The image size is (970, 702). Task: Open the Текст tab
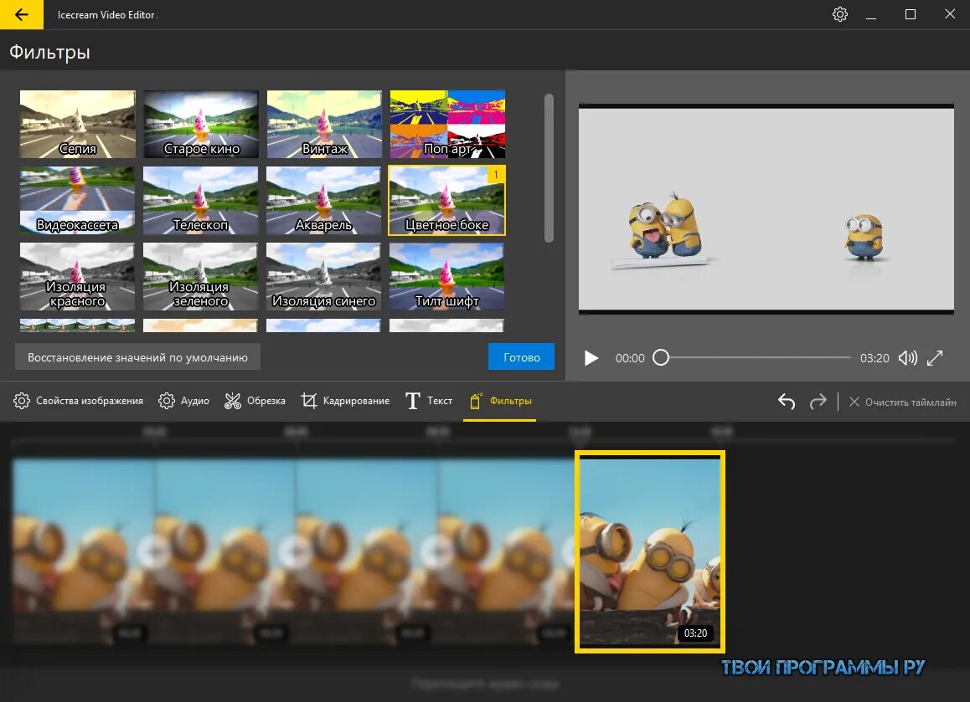point(429,401)
